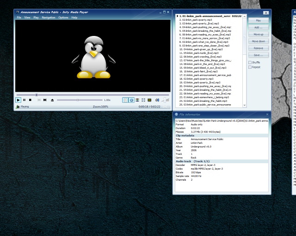Enable the Repeat checkbox
Screen dimensions: 296x236
point(250,67)
